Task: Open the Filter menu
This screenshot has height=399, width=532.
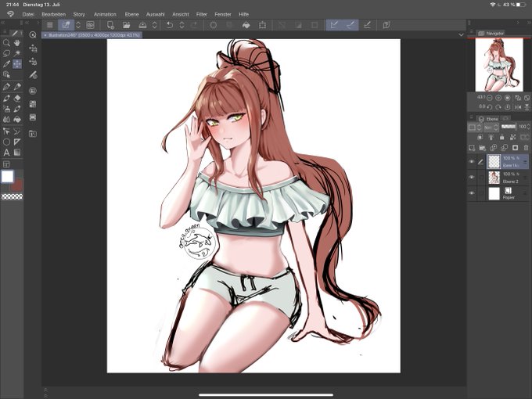Action: pyautogui.click(x=202, y=14)
